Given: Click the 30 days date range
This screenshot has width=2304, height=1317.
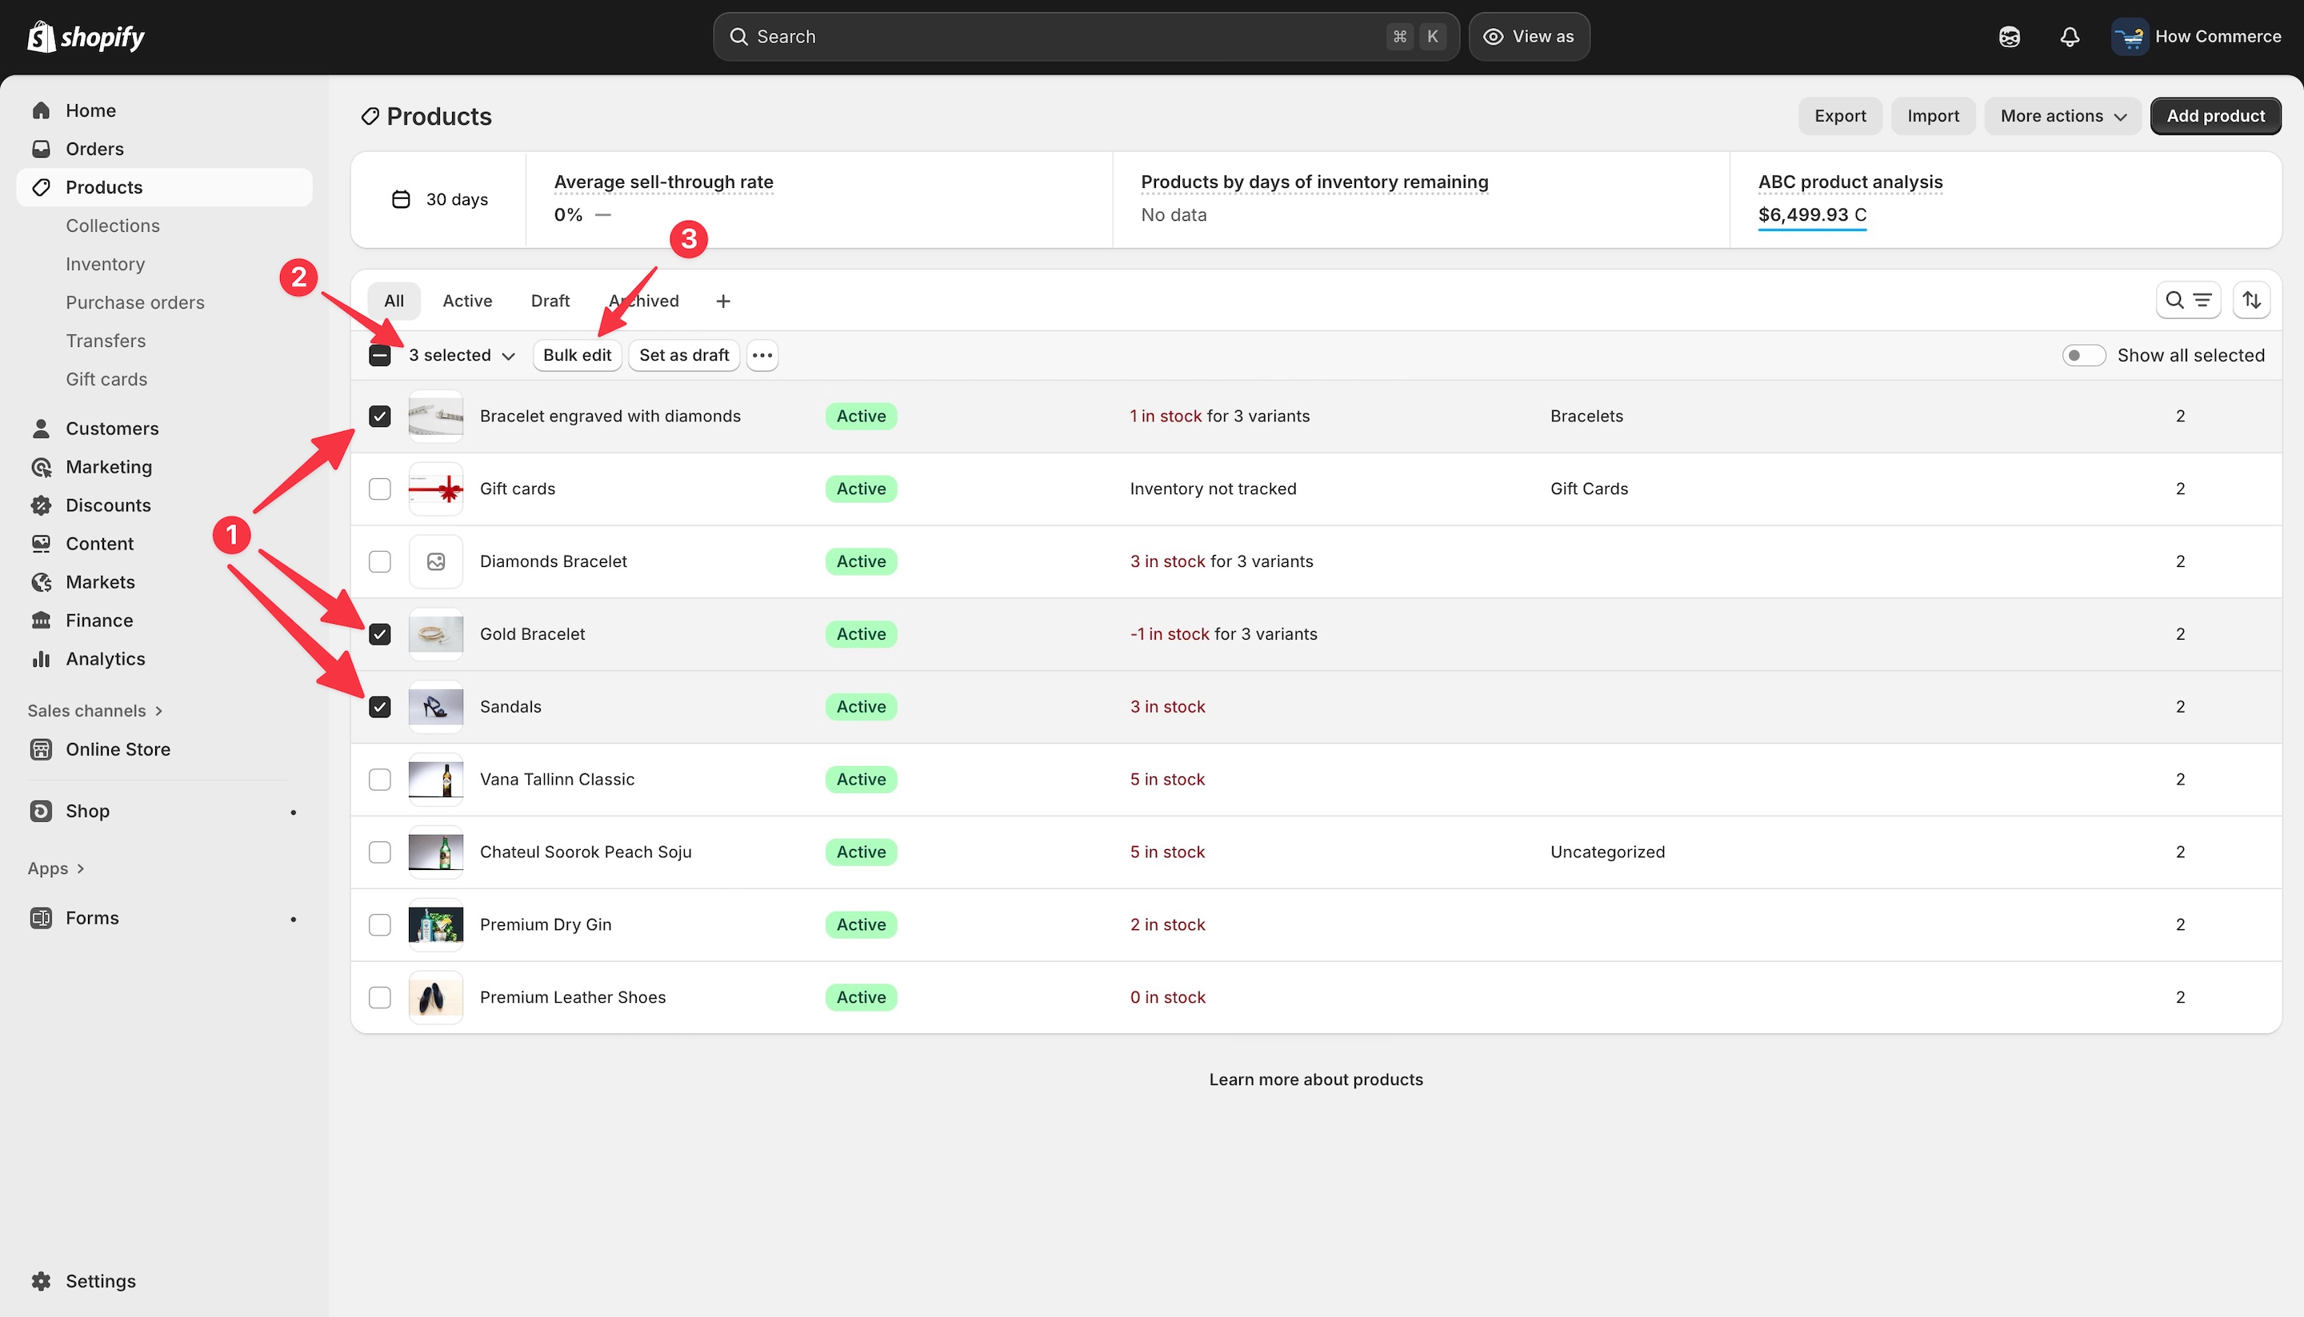Looking at the screenshot, I should click(x=440, y=200).
